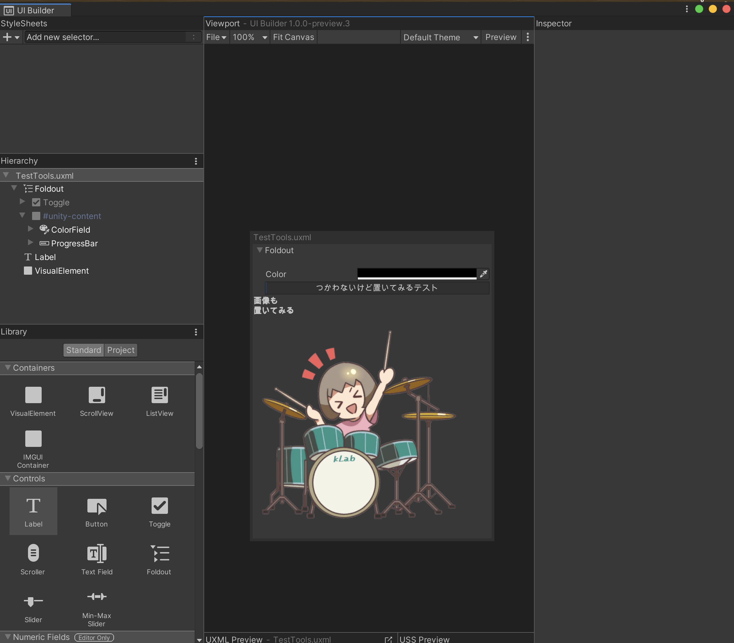Select the UI Builder tab icon
The image size is (734, 643).
tap(9, 11)
